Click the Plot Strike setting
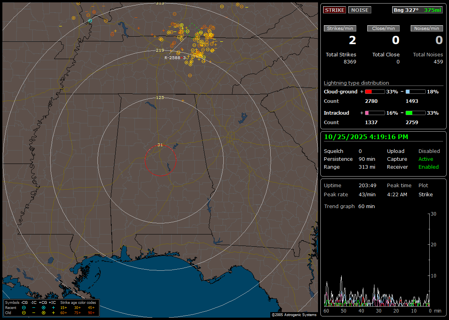 coord(425,194)
